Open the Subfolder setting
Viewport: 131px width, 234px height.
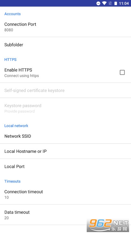[x=66, y=45]
